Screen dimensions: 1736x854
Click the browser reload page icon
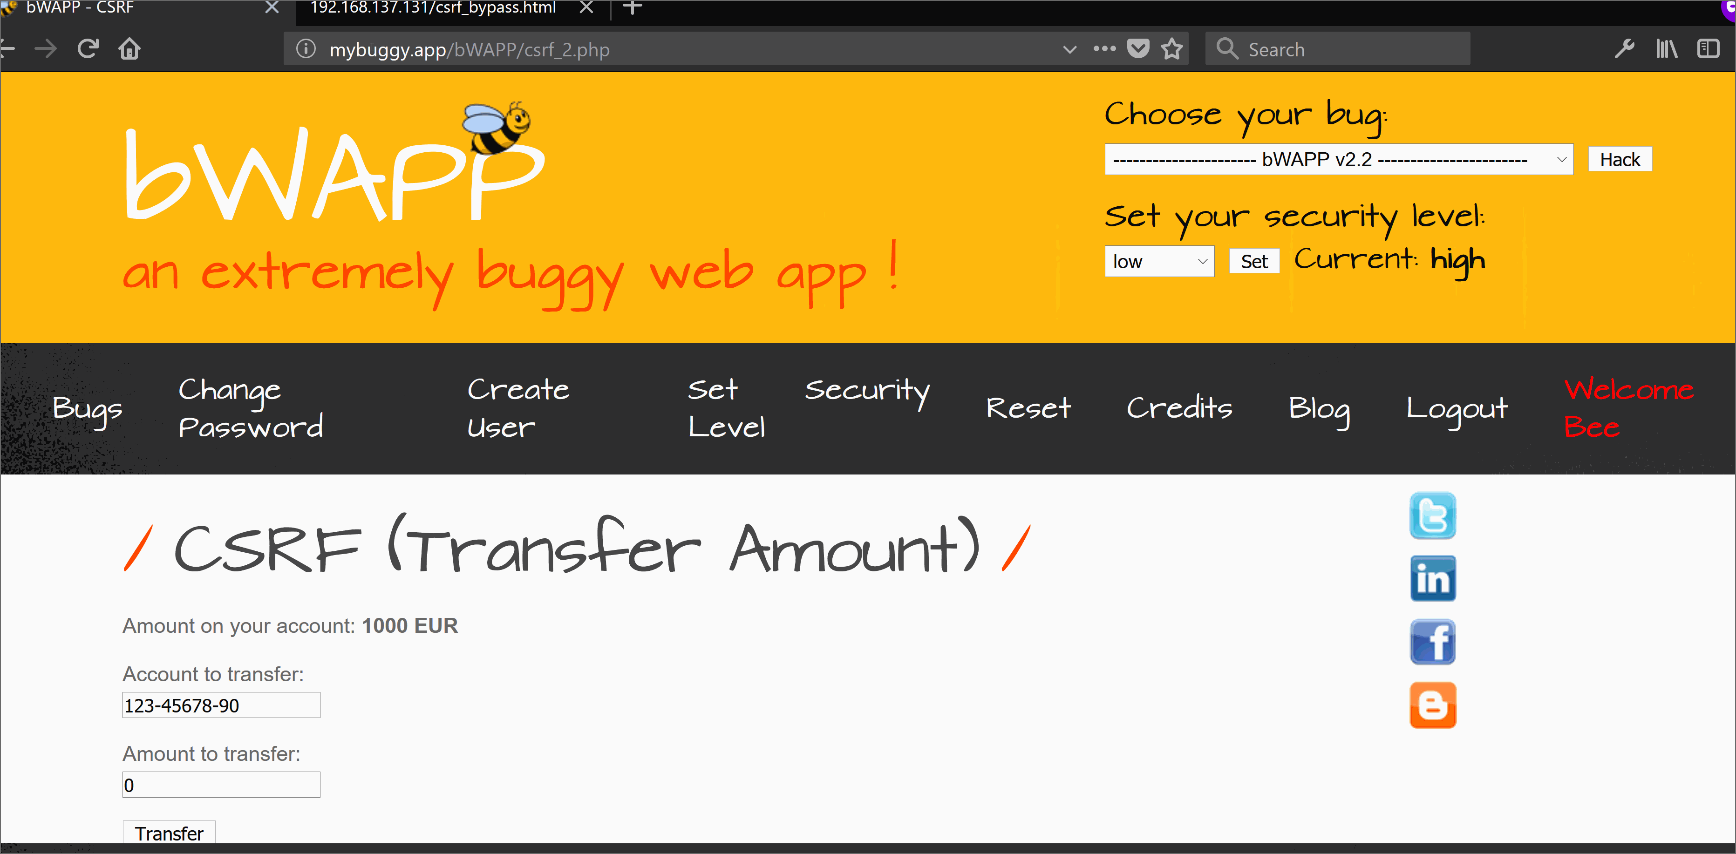tap(88, 49)
